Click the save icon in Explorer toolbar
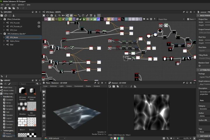 pyautogui.click(x=2, y=15)
